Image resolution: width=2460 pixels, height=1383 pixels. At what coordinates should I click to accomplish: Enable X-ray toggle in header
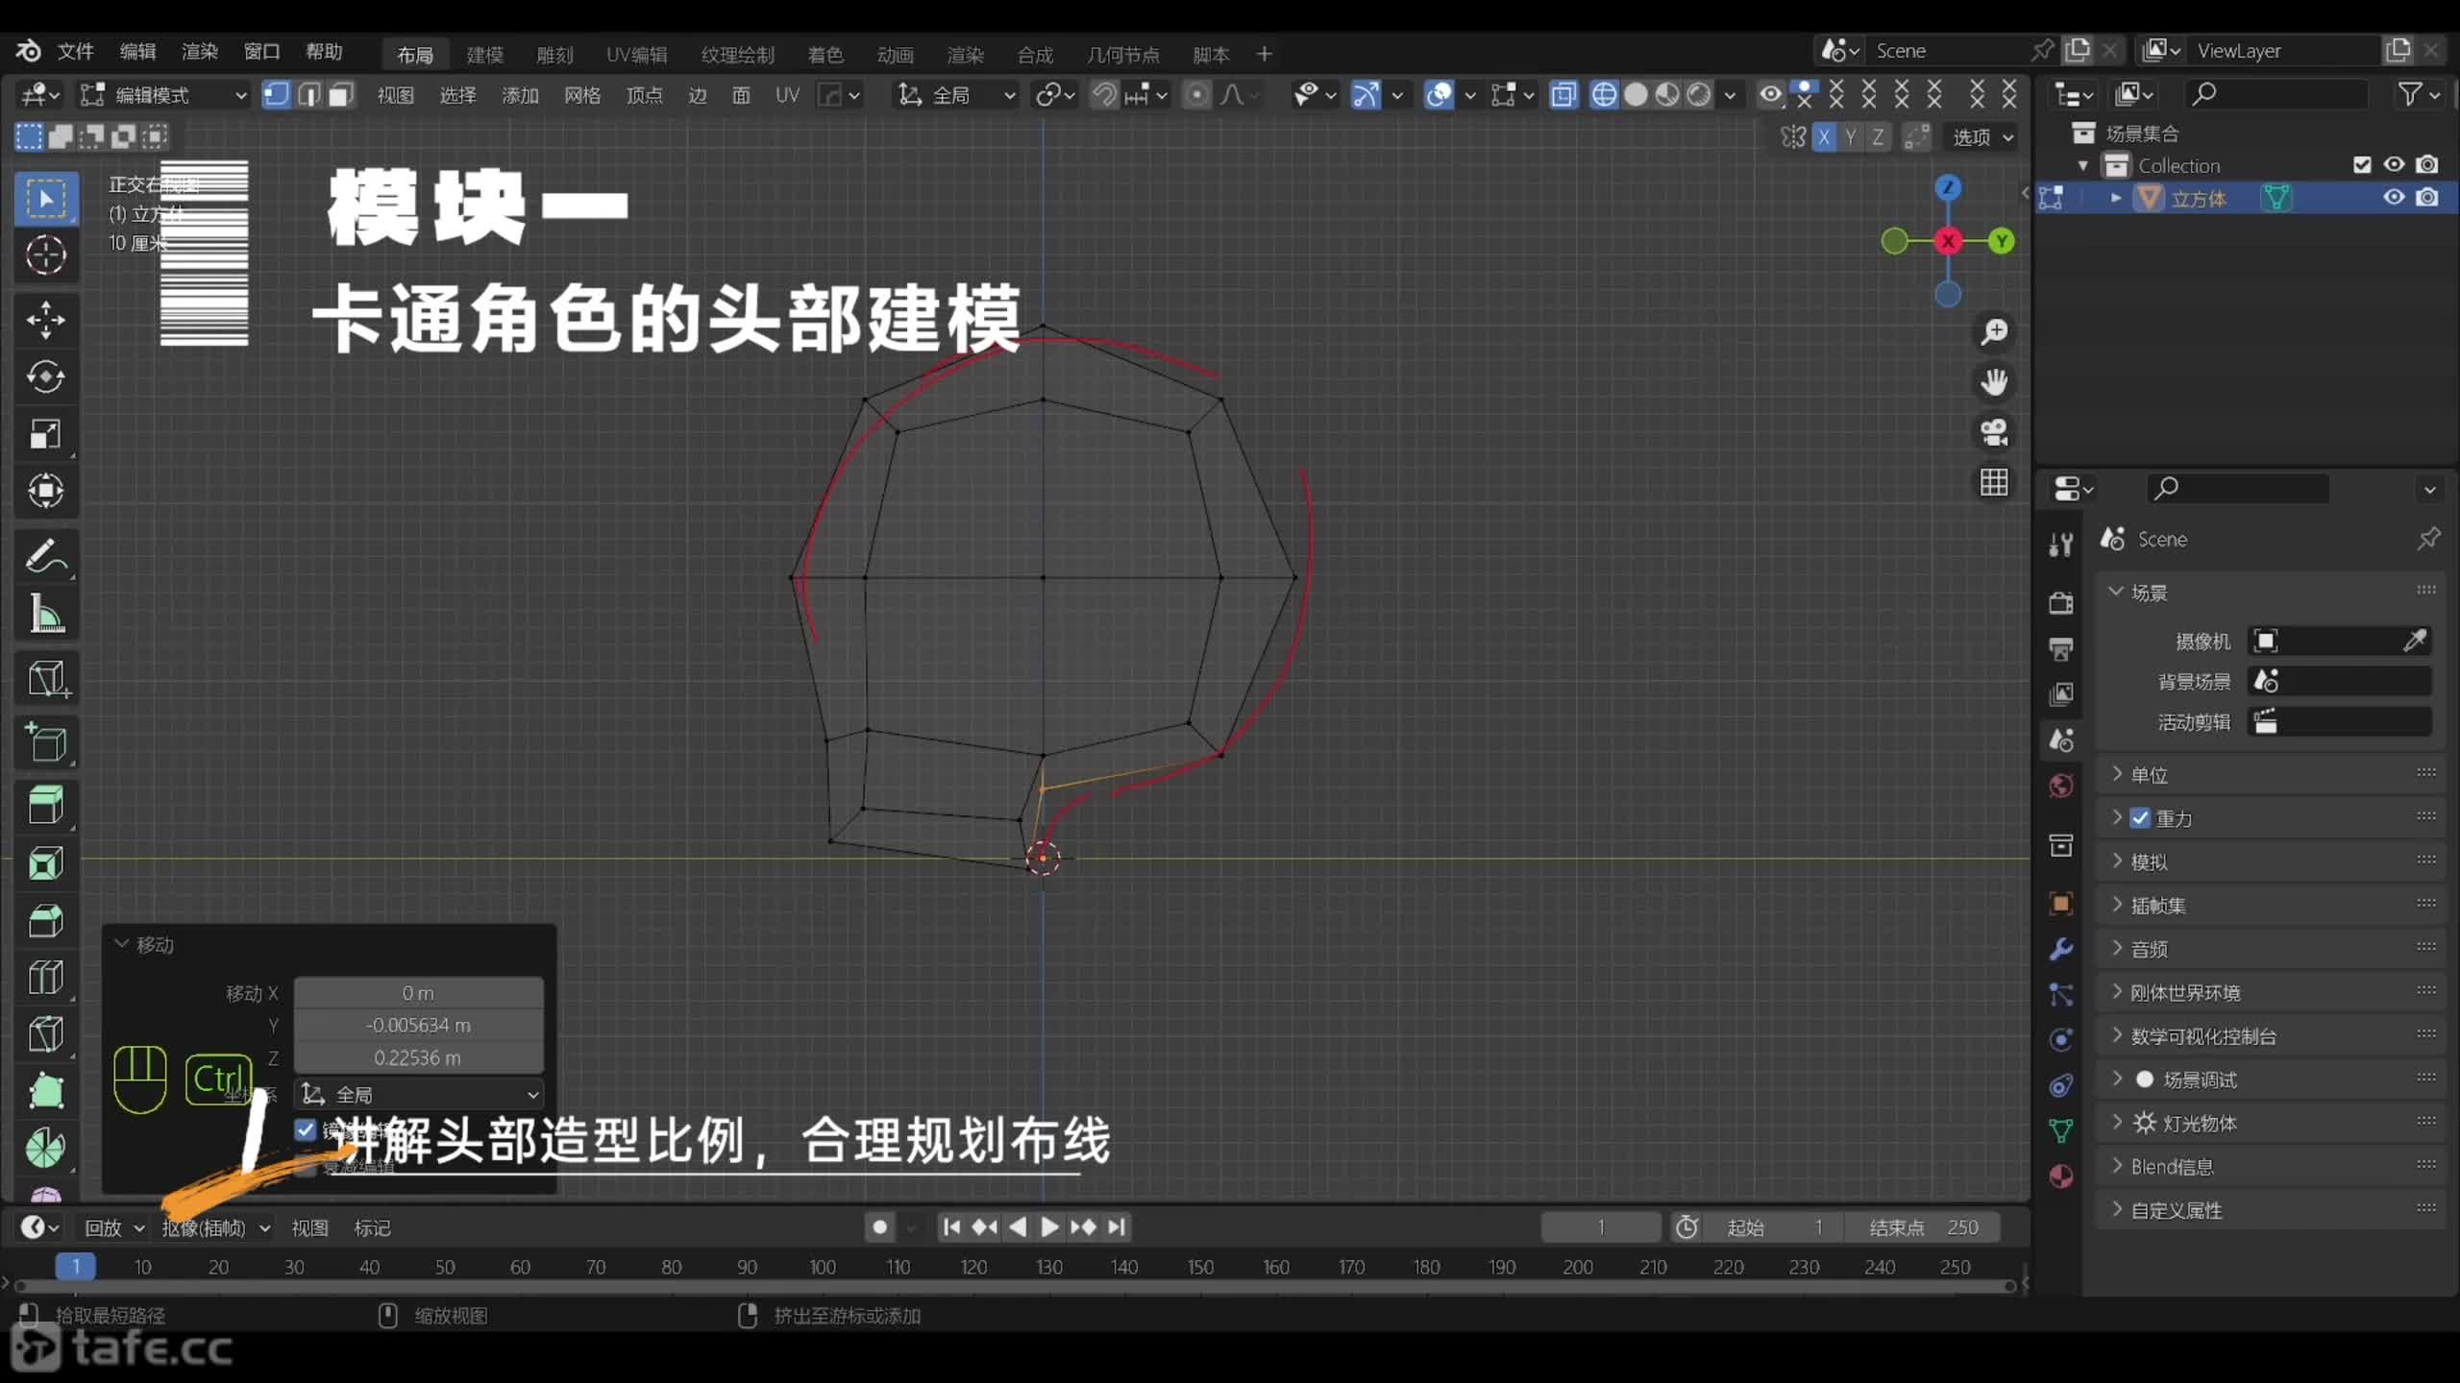coord(1563,94)
